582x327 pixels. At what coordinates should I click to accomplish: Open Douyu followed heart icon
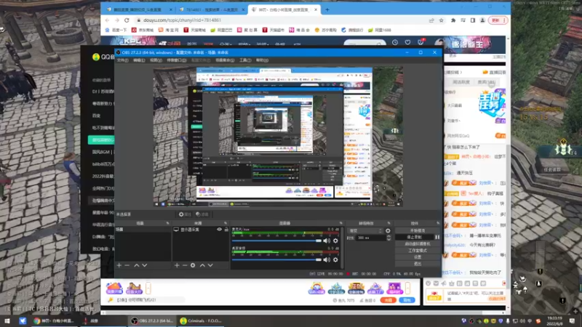click(x=407, y=43)
